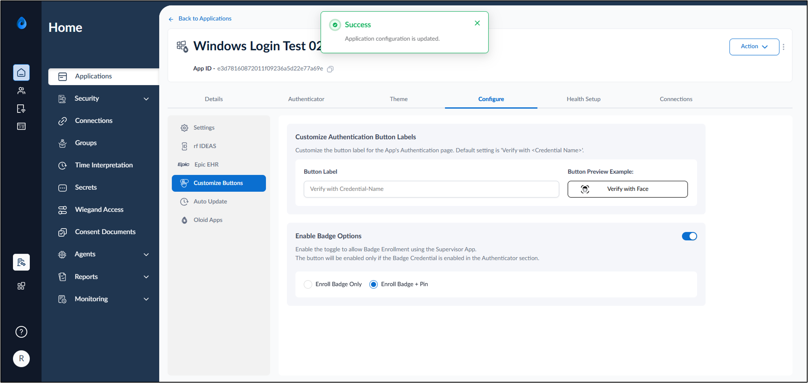Image resolution: width=808 pixels, height=383 pixels.
Task: Open Applications in sidebar
Action: click(104, 76)
